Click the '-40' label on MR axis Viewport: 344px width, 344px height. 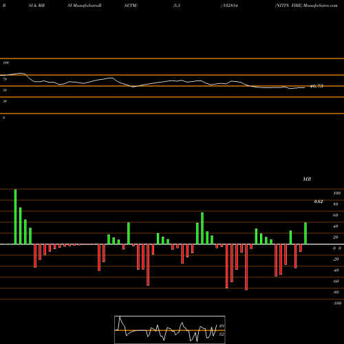point(336,270)
